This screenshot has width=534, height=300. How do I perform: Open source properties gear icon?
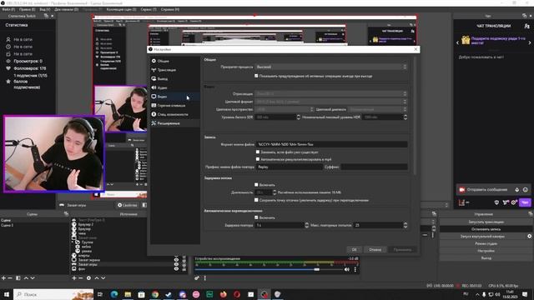88,277
